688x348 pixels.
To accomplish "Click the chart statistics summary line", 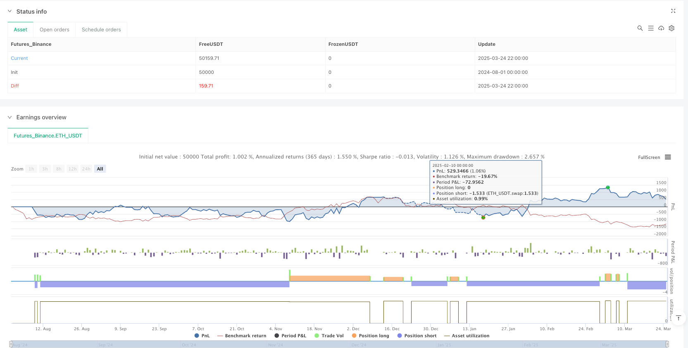I will pyautogui.click(x=342, y=157).
